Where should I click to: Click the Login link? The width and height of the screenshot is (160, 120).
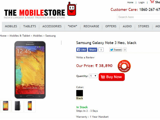tap(141, 2)
